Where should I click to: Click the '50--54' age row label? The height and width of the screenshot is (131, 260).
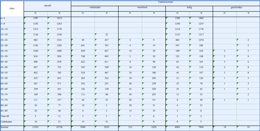point(12,74)
